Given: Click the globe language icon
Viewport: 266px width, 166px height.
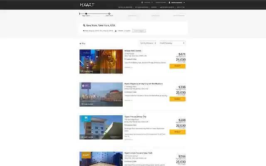Looking at the screenshot, I should pos(142,2).
